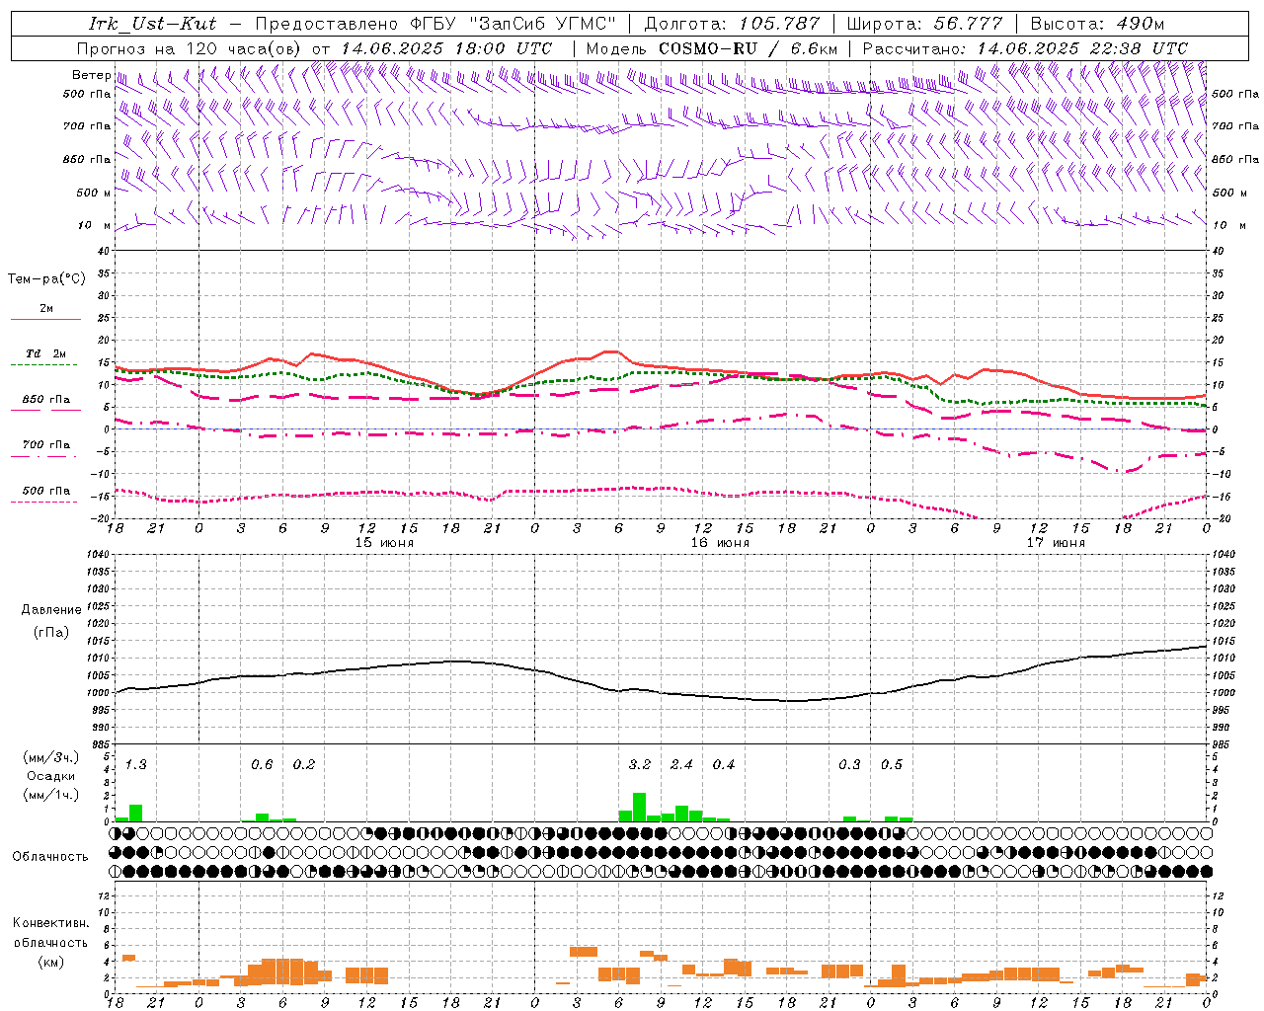This screenshot has width=1264, height=1011.
Task: Click the Облачность cloud cover label
Action: pos(50,857)
